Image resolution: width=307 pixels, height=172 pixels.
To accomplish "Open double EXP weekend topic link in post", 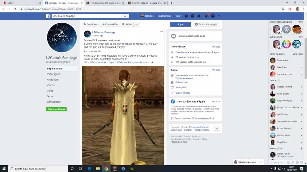I will point(119,62).
